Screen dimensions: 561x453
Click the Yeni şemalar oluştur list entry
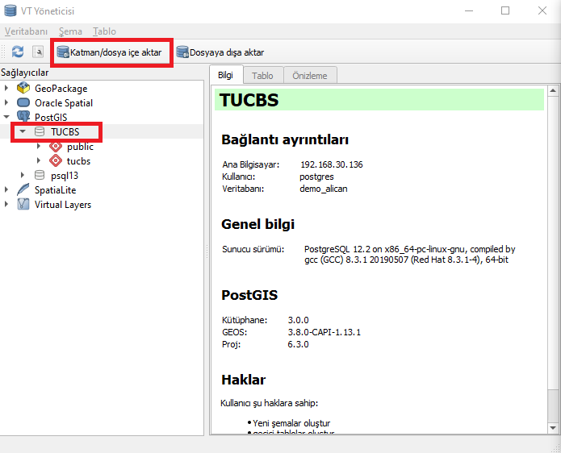click(291, 423)
